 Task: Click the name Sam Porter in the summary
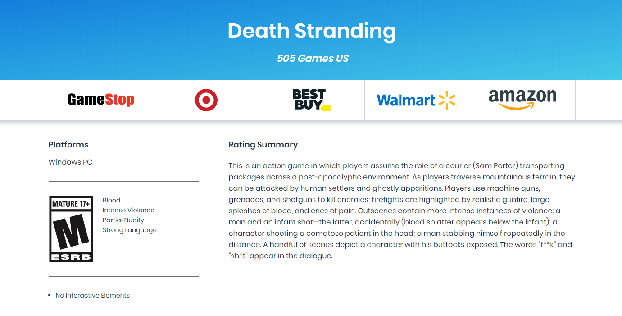click(x=496, y=165)
